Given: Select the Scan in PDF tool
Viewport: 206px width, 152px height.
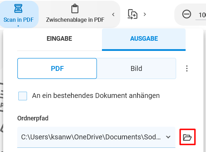Looking at the screenshot, I should click(19, 14).
